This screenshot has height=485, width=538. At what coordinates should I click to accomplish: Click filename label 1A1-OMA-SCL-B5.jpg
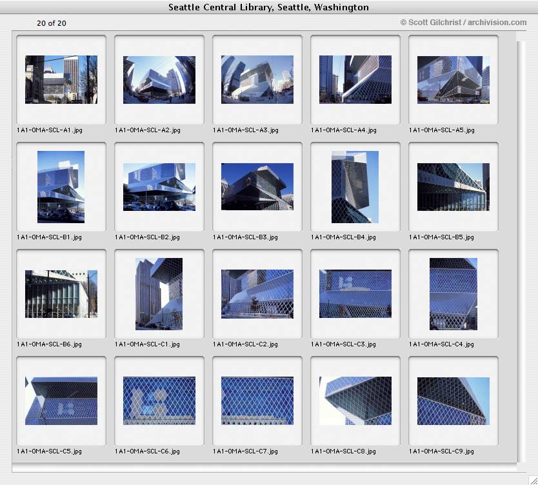tap(442, 237)
